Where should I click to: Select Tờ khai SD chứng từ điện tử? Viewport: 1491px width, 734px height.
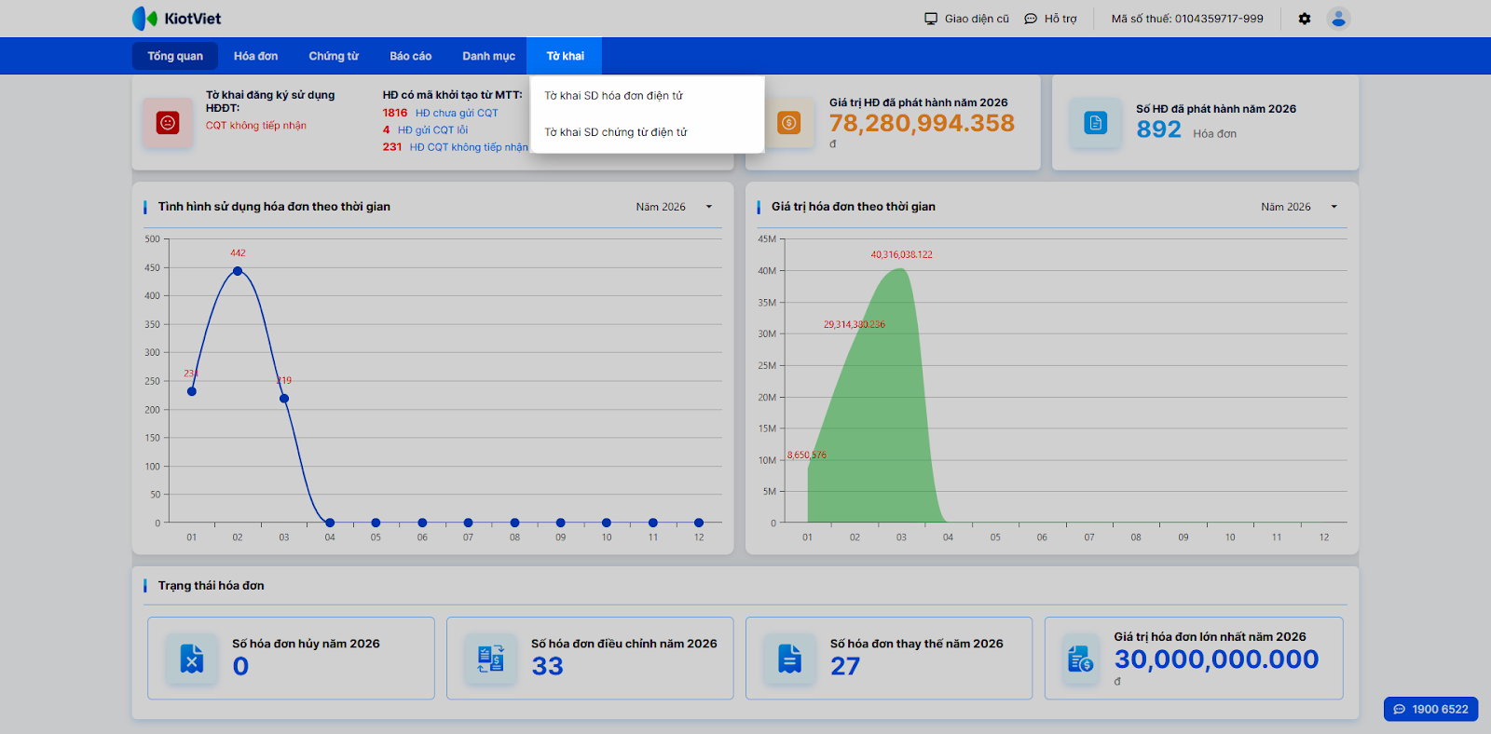(x=615, y=132)
